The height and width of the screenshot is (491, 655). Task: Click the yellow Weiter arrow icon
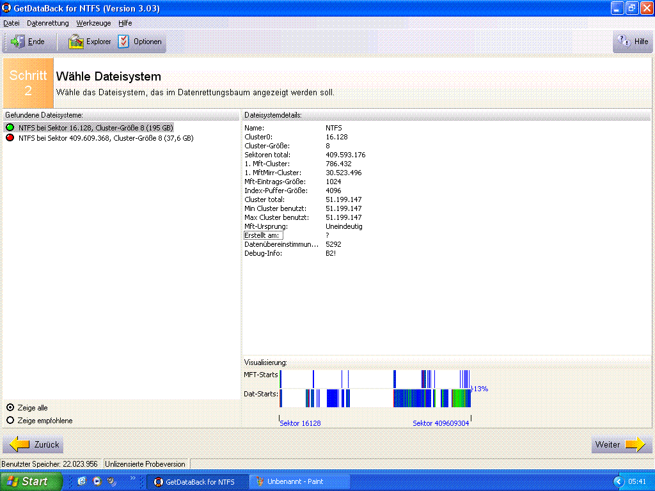[x=635, y=444]
